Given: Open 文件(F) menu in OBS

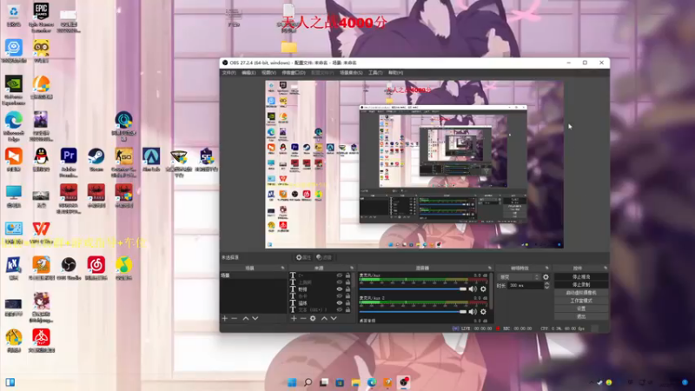Looking at the screenshot, I should tap(228, 73).
